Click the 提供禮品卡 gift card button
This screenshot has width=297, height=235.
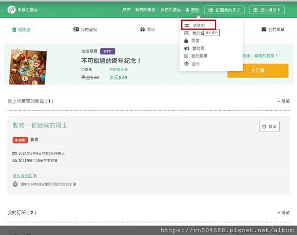point(267,10)
